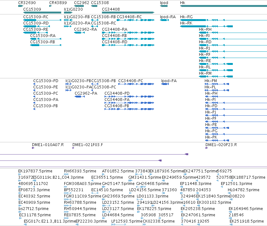Click the CG2962 gene label
This screenshot has height=226, width=267.
point(82,3)
